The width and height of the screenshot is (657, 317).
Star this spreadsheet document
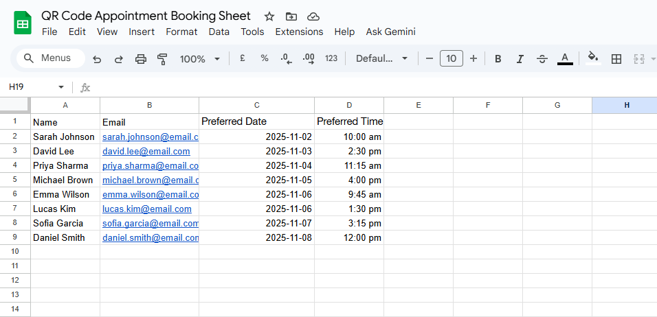click(269, 16)
